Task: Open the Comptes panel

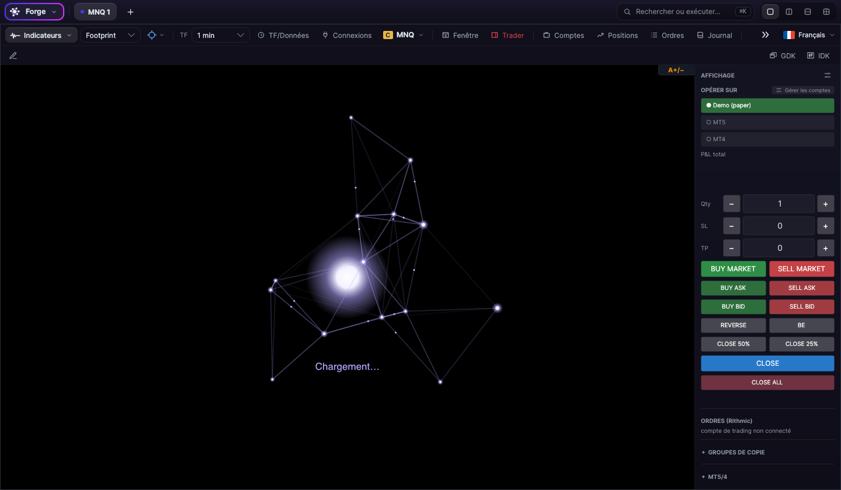Action: click(564, 35)
